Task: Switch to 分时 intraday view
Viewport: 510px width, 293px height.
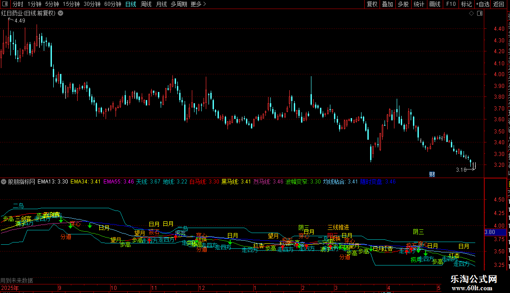Action: 18,4
